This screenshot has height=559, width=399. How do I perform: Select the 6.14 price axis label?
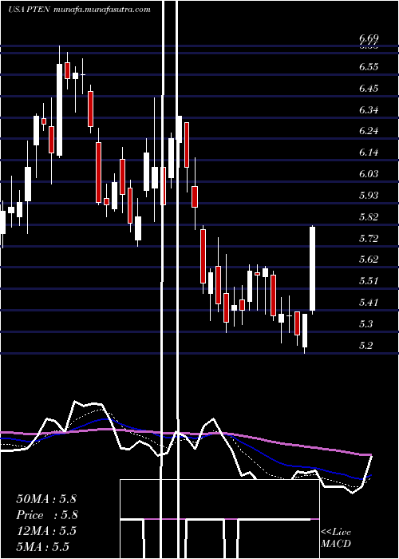pos(369,153)
